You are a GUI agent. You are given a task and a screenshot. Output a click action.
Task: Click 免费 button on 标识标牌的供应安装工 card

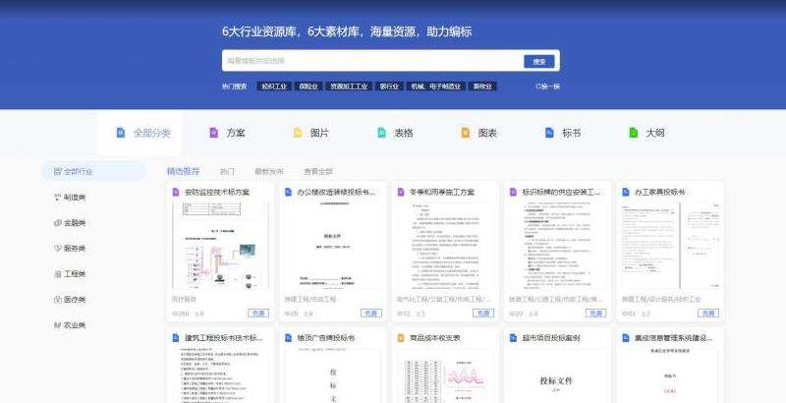pyautogui.click(x=595, y=314)
